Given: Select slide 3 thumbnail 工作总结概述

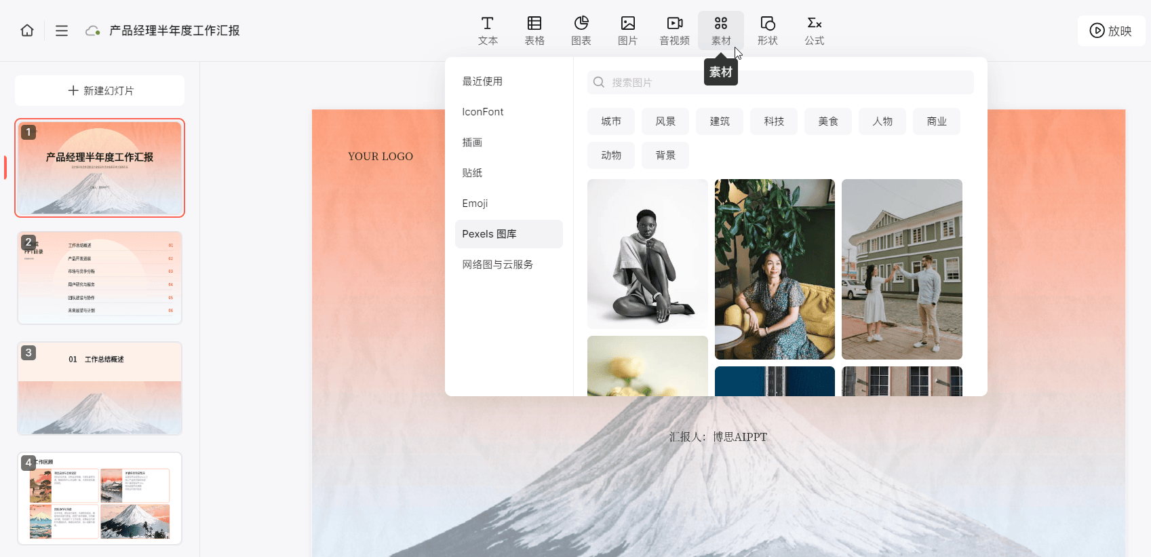Looking at the screenshot, I should 100,388.
